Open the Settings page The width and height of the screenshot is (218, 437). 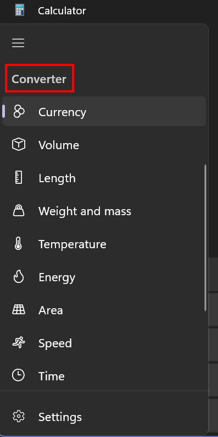pyautogui.click(x=104, y=417)
